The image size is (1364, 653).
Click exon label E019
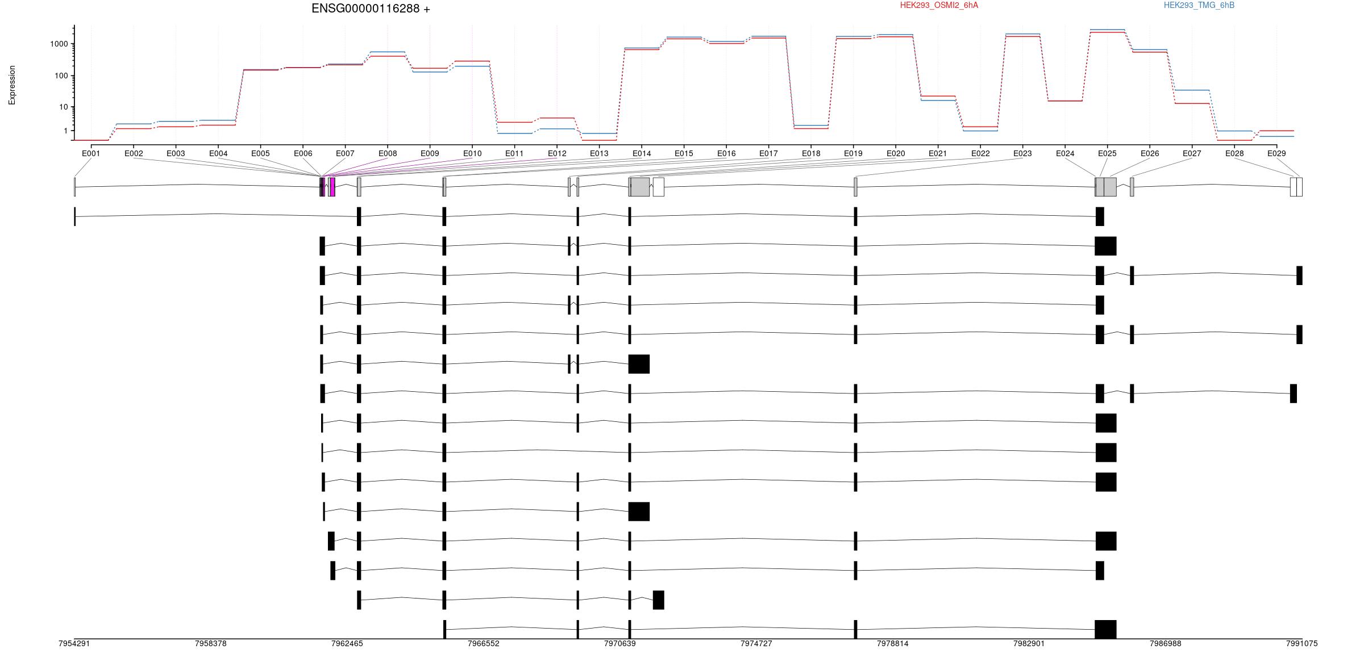(853, 153)
